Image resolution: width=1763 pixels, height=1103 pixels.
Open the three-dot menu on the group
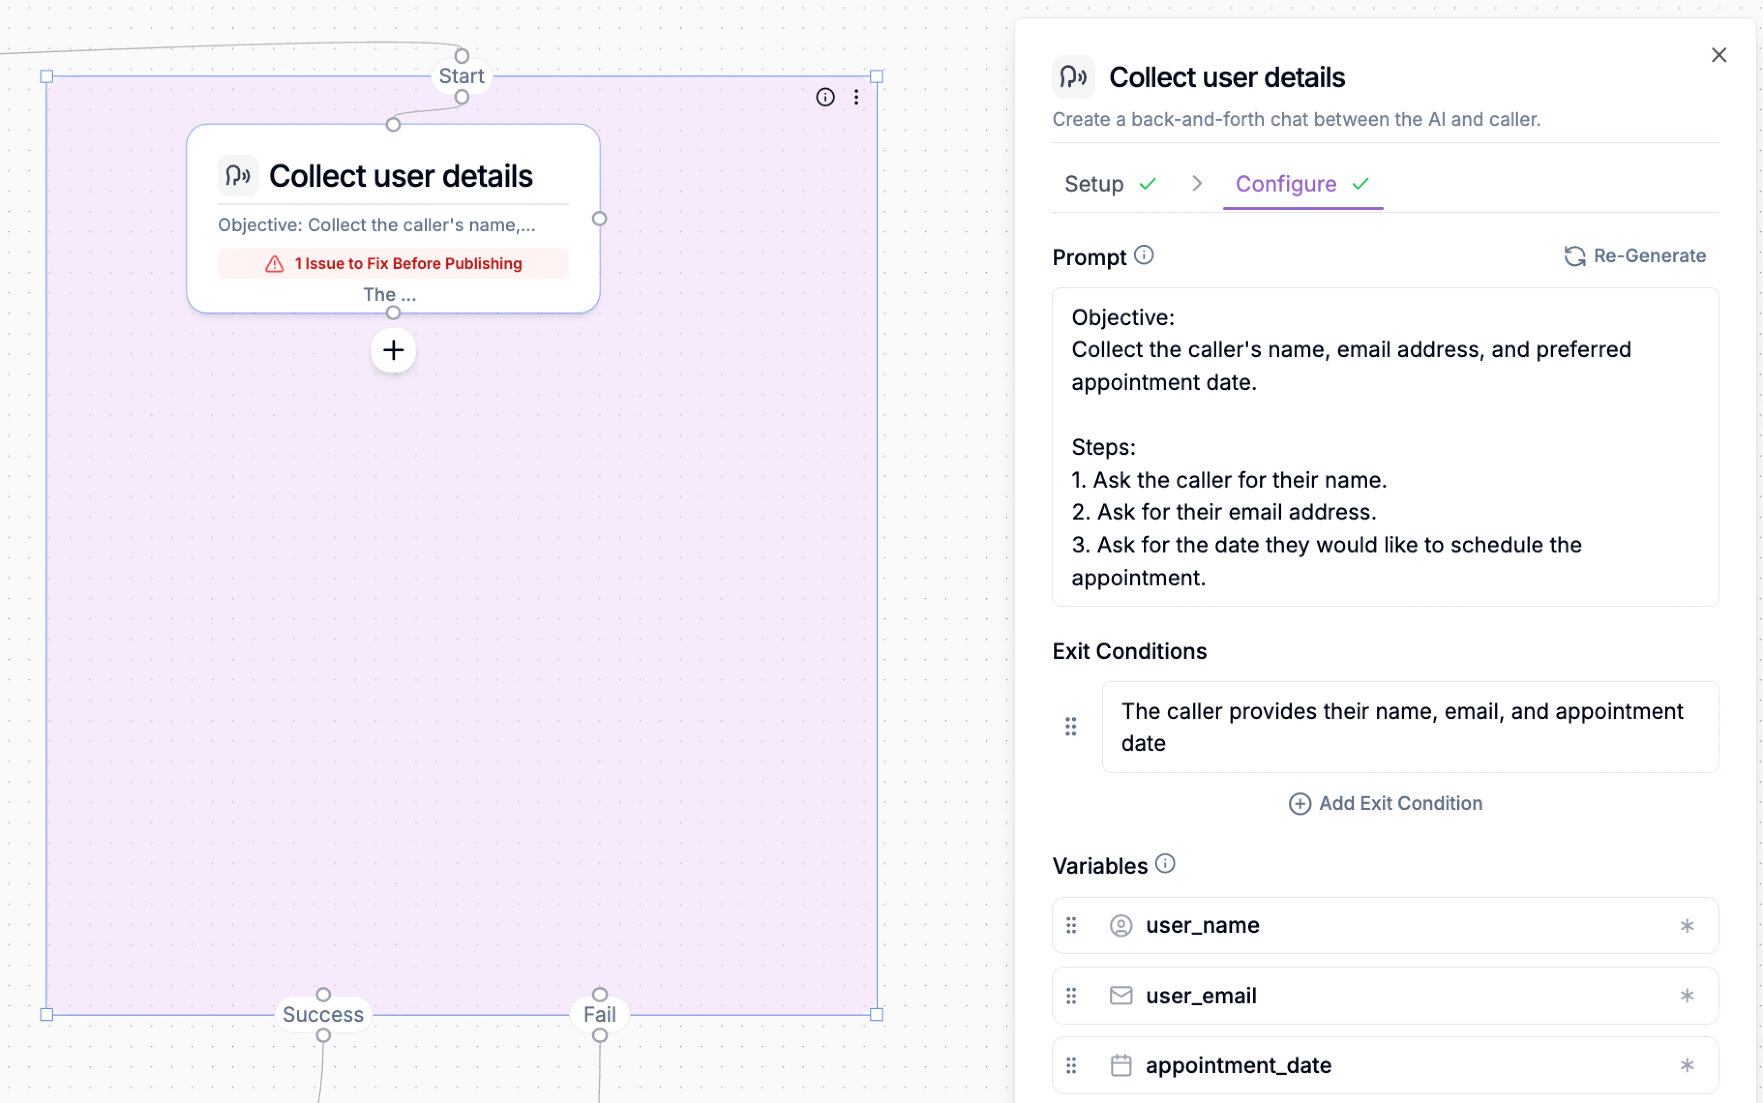pos(856,97)
